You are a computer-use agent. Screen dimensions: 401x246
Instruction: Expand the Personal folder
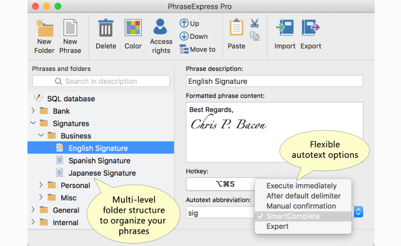41,185
